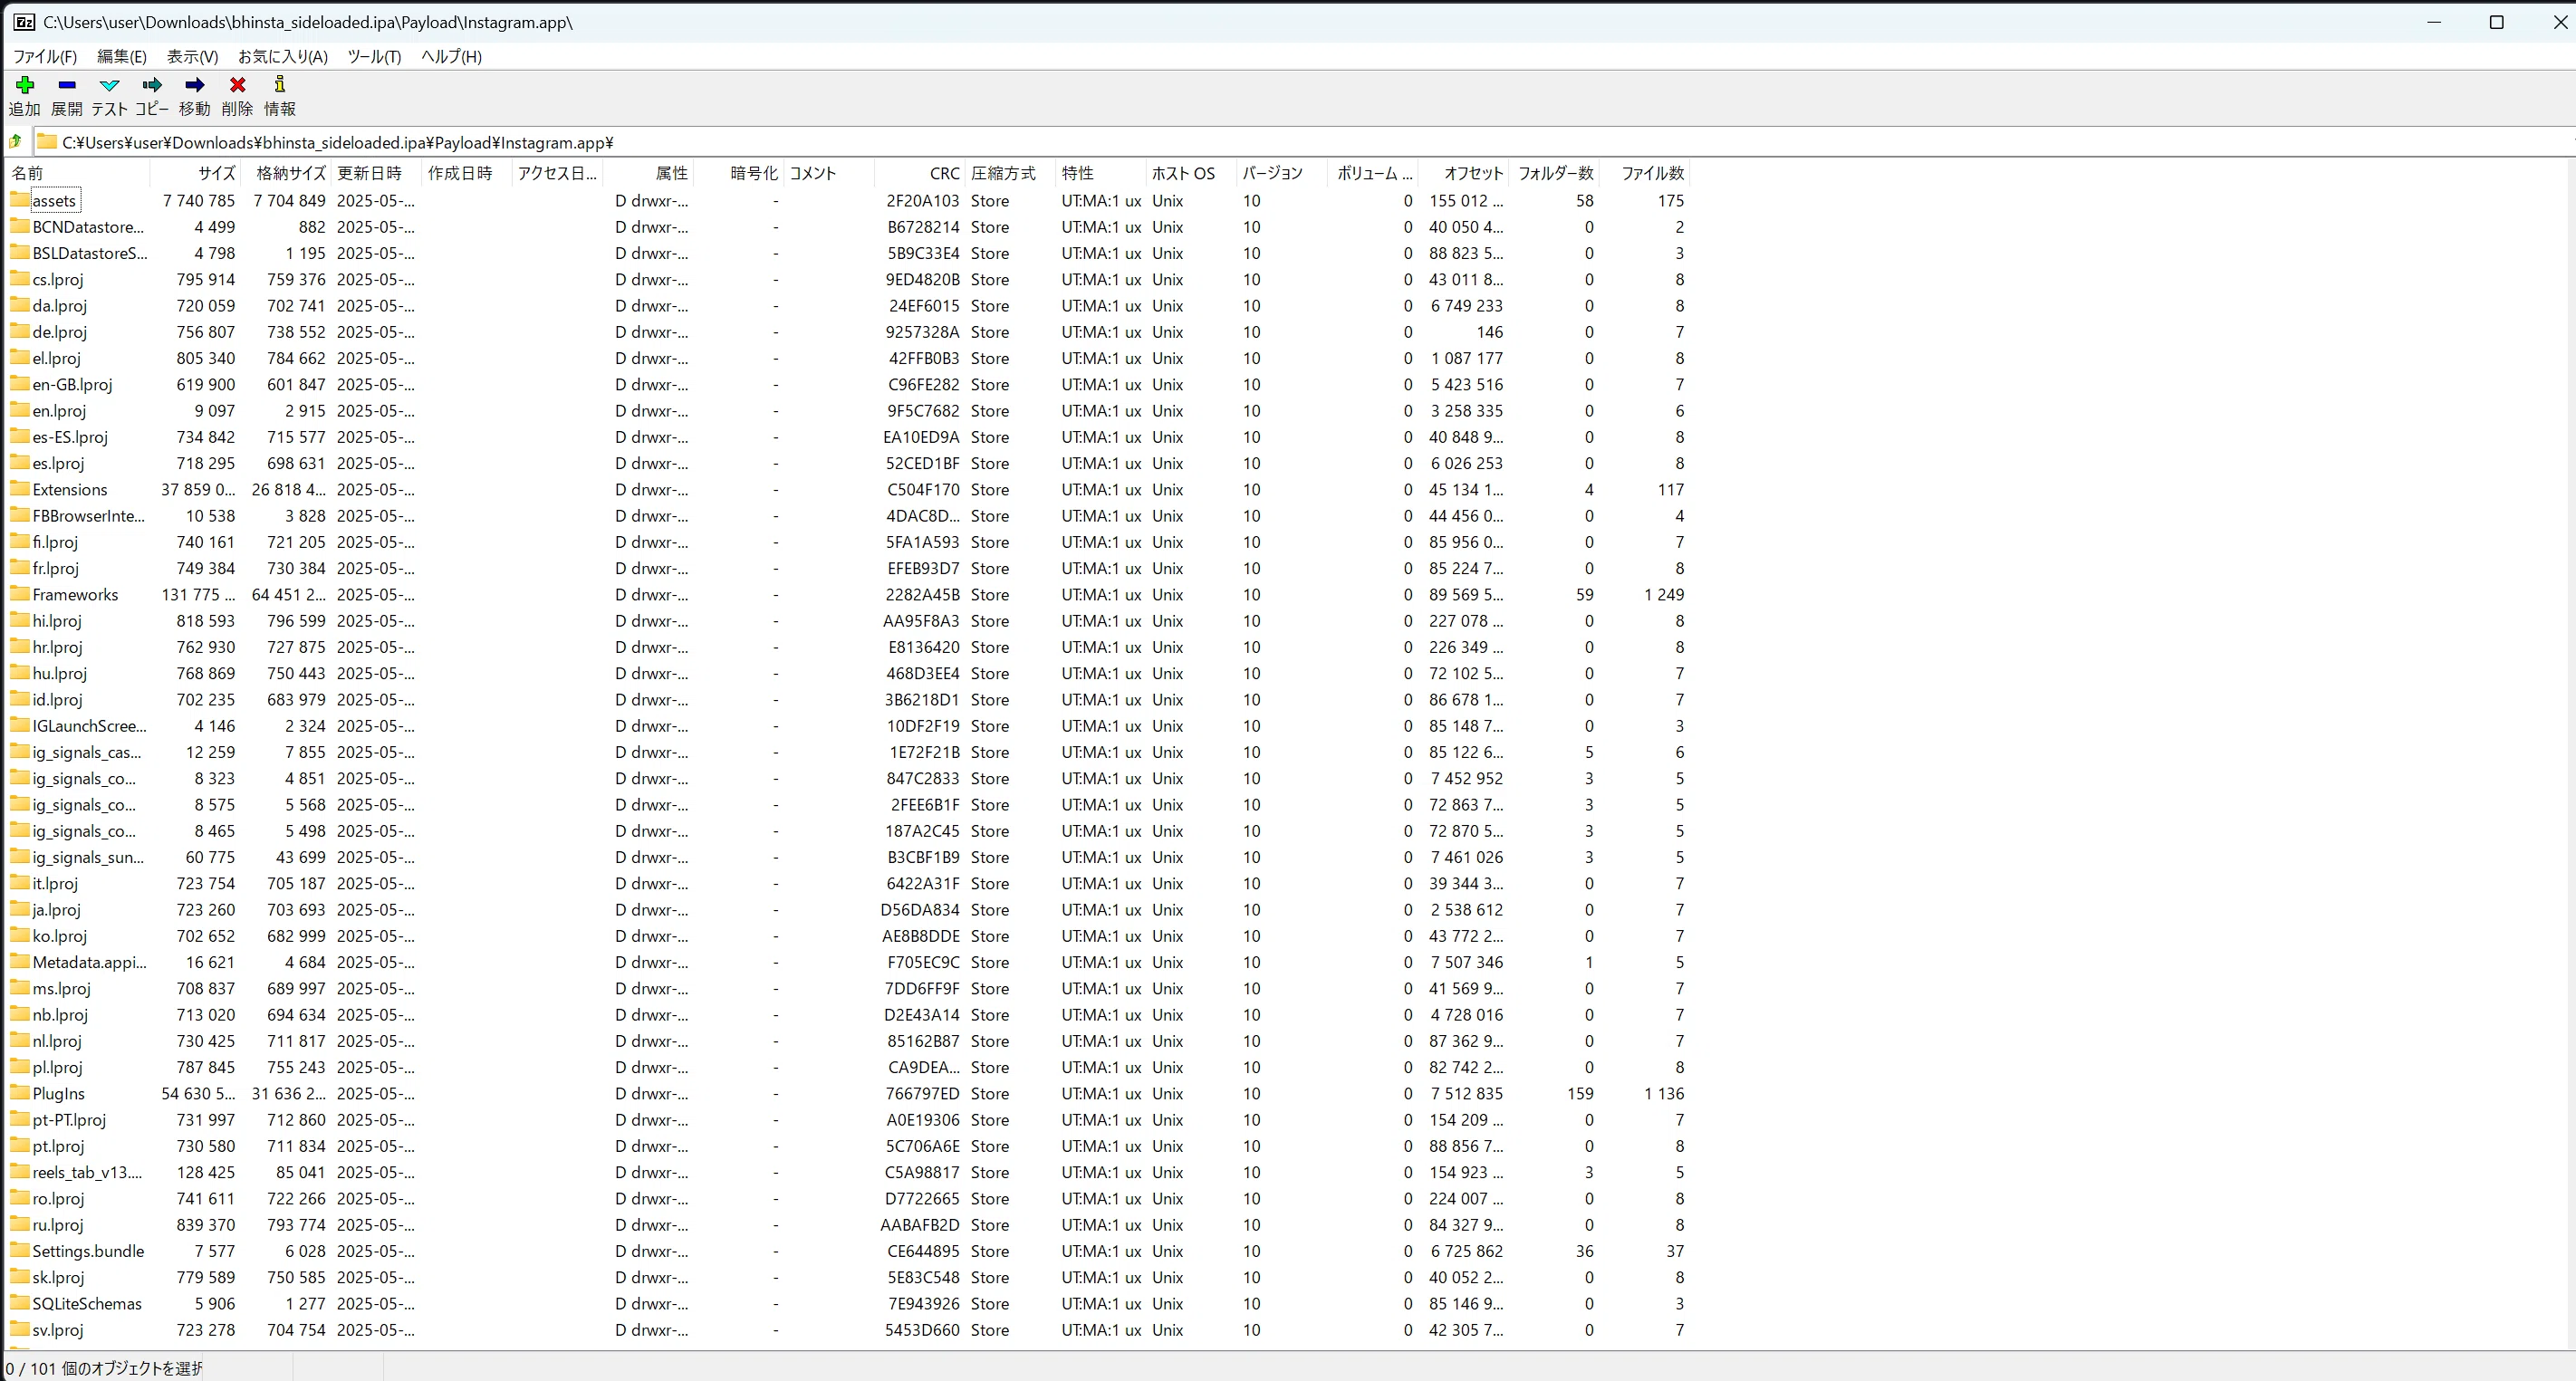Select the ja.lproj folder icon
Screen dimensions: 2576x1381
20,909
